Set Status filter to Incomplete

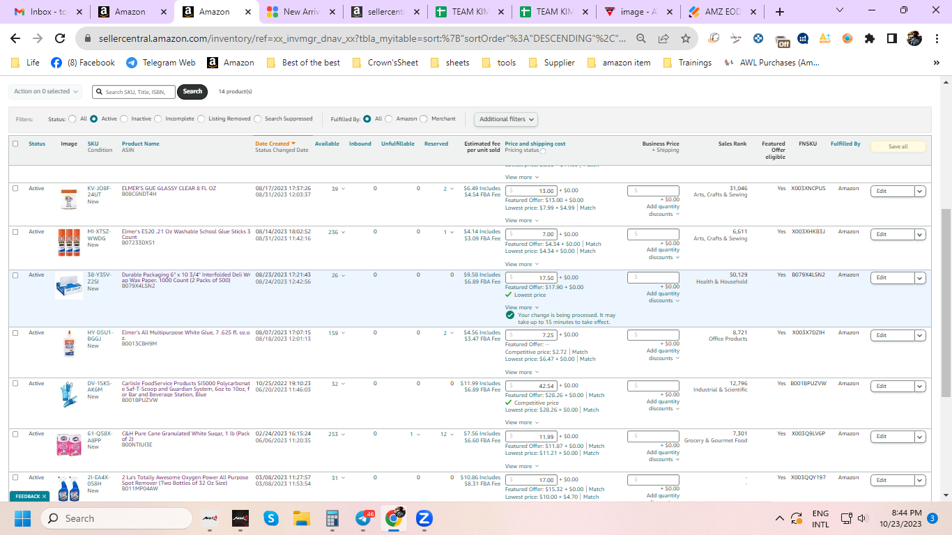pyautogui.click(x=158, y=119)
